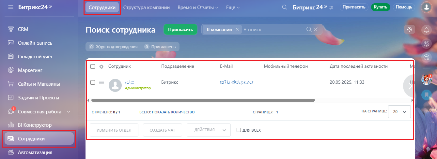Open the user profile avatar menu
Screen dimensions: 437x159
[426, 7]
